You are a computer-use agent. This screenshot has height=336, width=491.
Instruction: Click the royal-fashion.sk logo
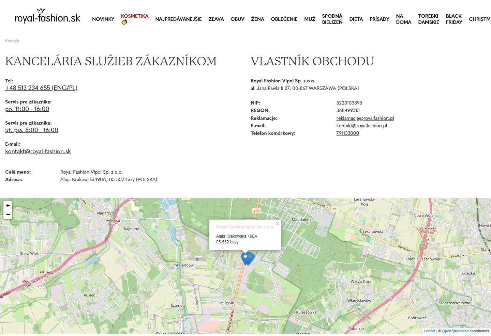pyautogui.click(x=47, y=16)
